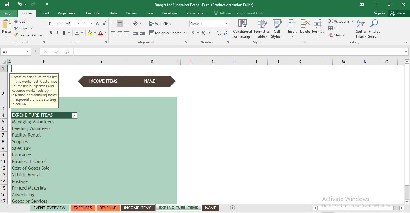Click the Insert Function fx icon
410x213 pixels.
[x=67, y=52]
